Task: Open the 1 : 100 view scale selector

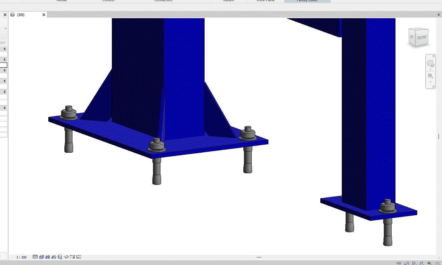Action: (x=21, y=257)
